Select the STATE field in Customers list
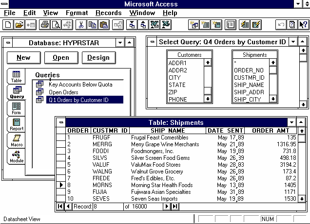This screenshot has width=310, height=224. (x=177, y=85)
